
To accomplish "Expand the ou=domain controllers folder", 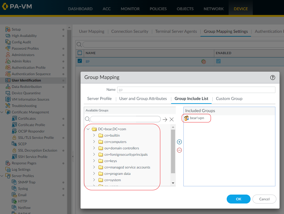I will [x=94, y=148].
